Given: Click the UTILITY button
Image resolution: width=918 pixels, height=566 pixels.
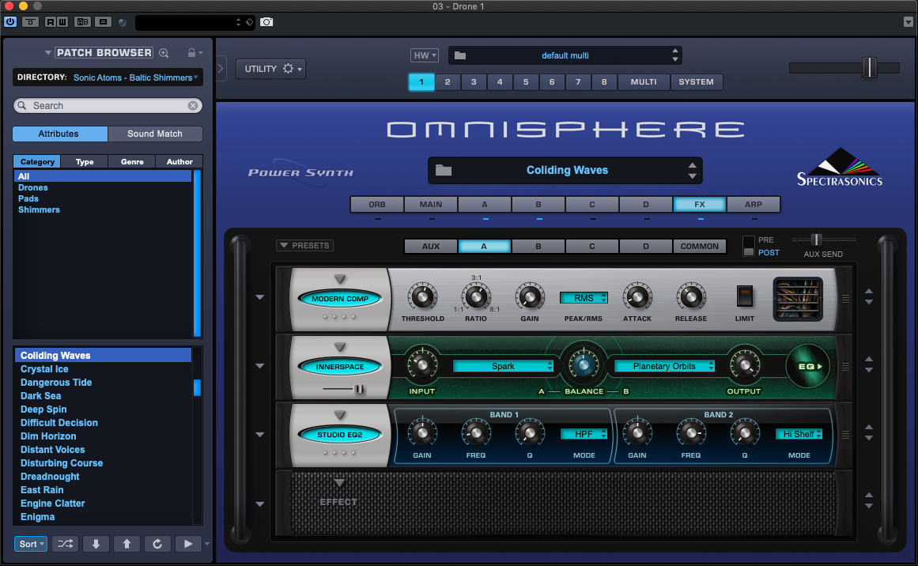Looking at the screenshot, I should click(270, 69).
